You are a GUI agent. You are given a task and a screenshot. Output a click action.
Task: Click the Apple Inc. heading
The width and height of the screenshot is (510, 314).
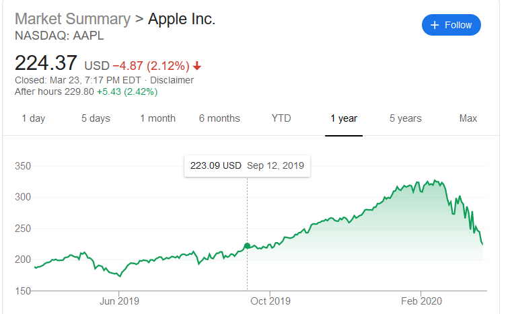[182, 19]
